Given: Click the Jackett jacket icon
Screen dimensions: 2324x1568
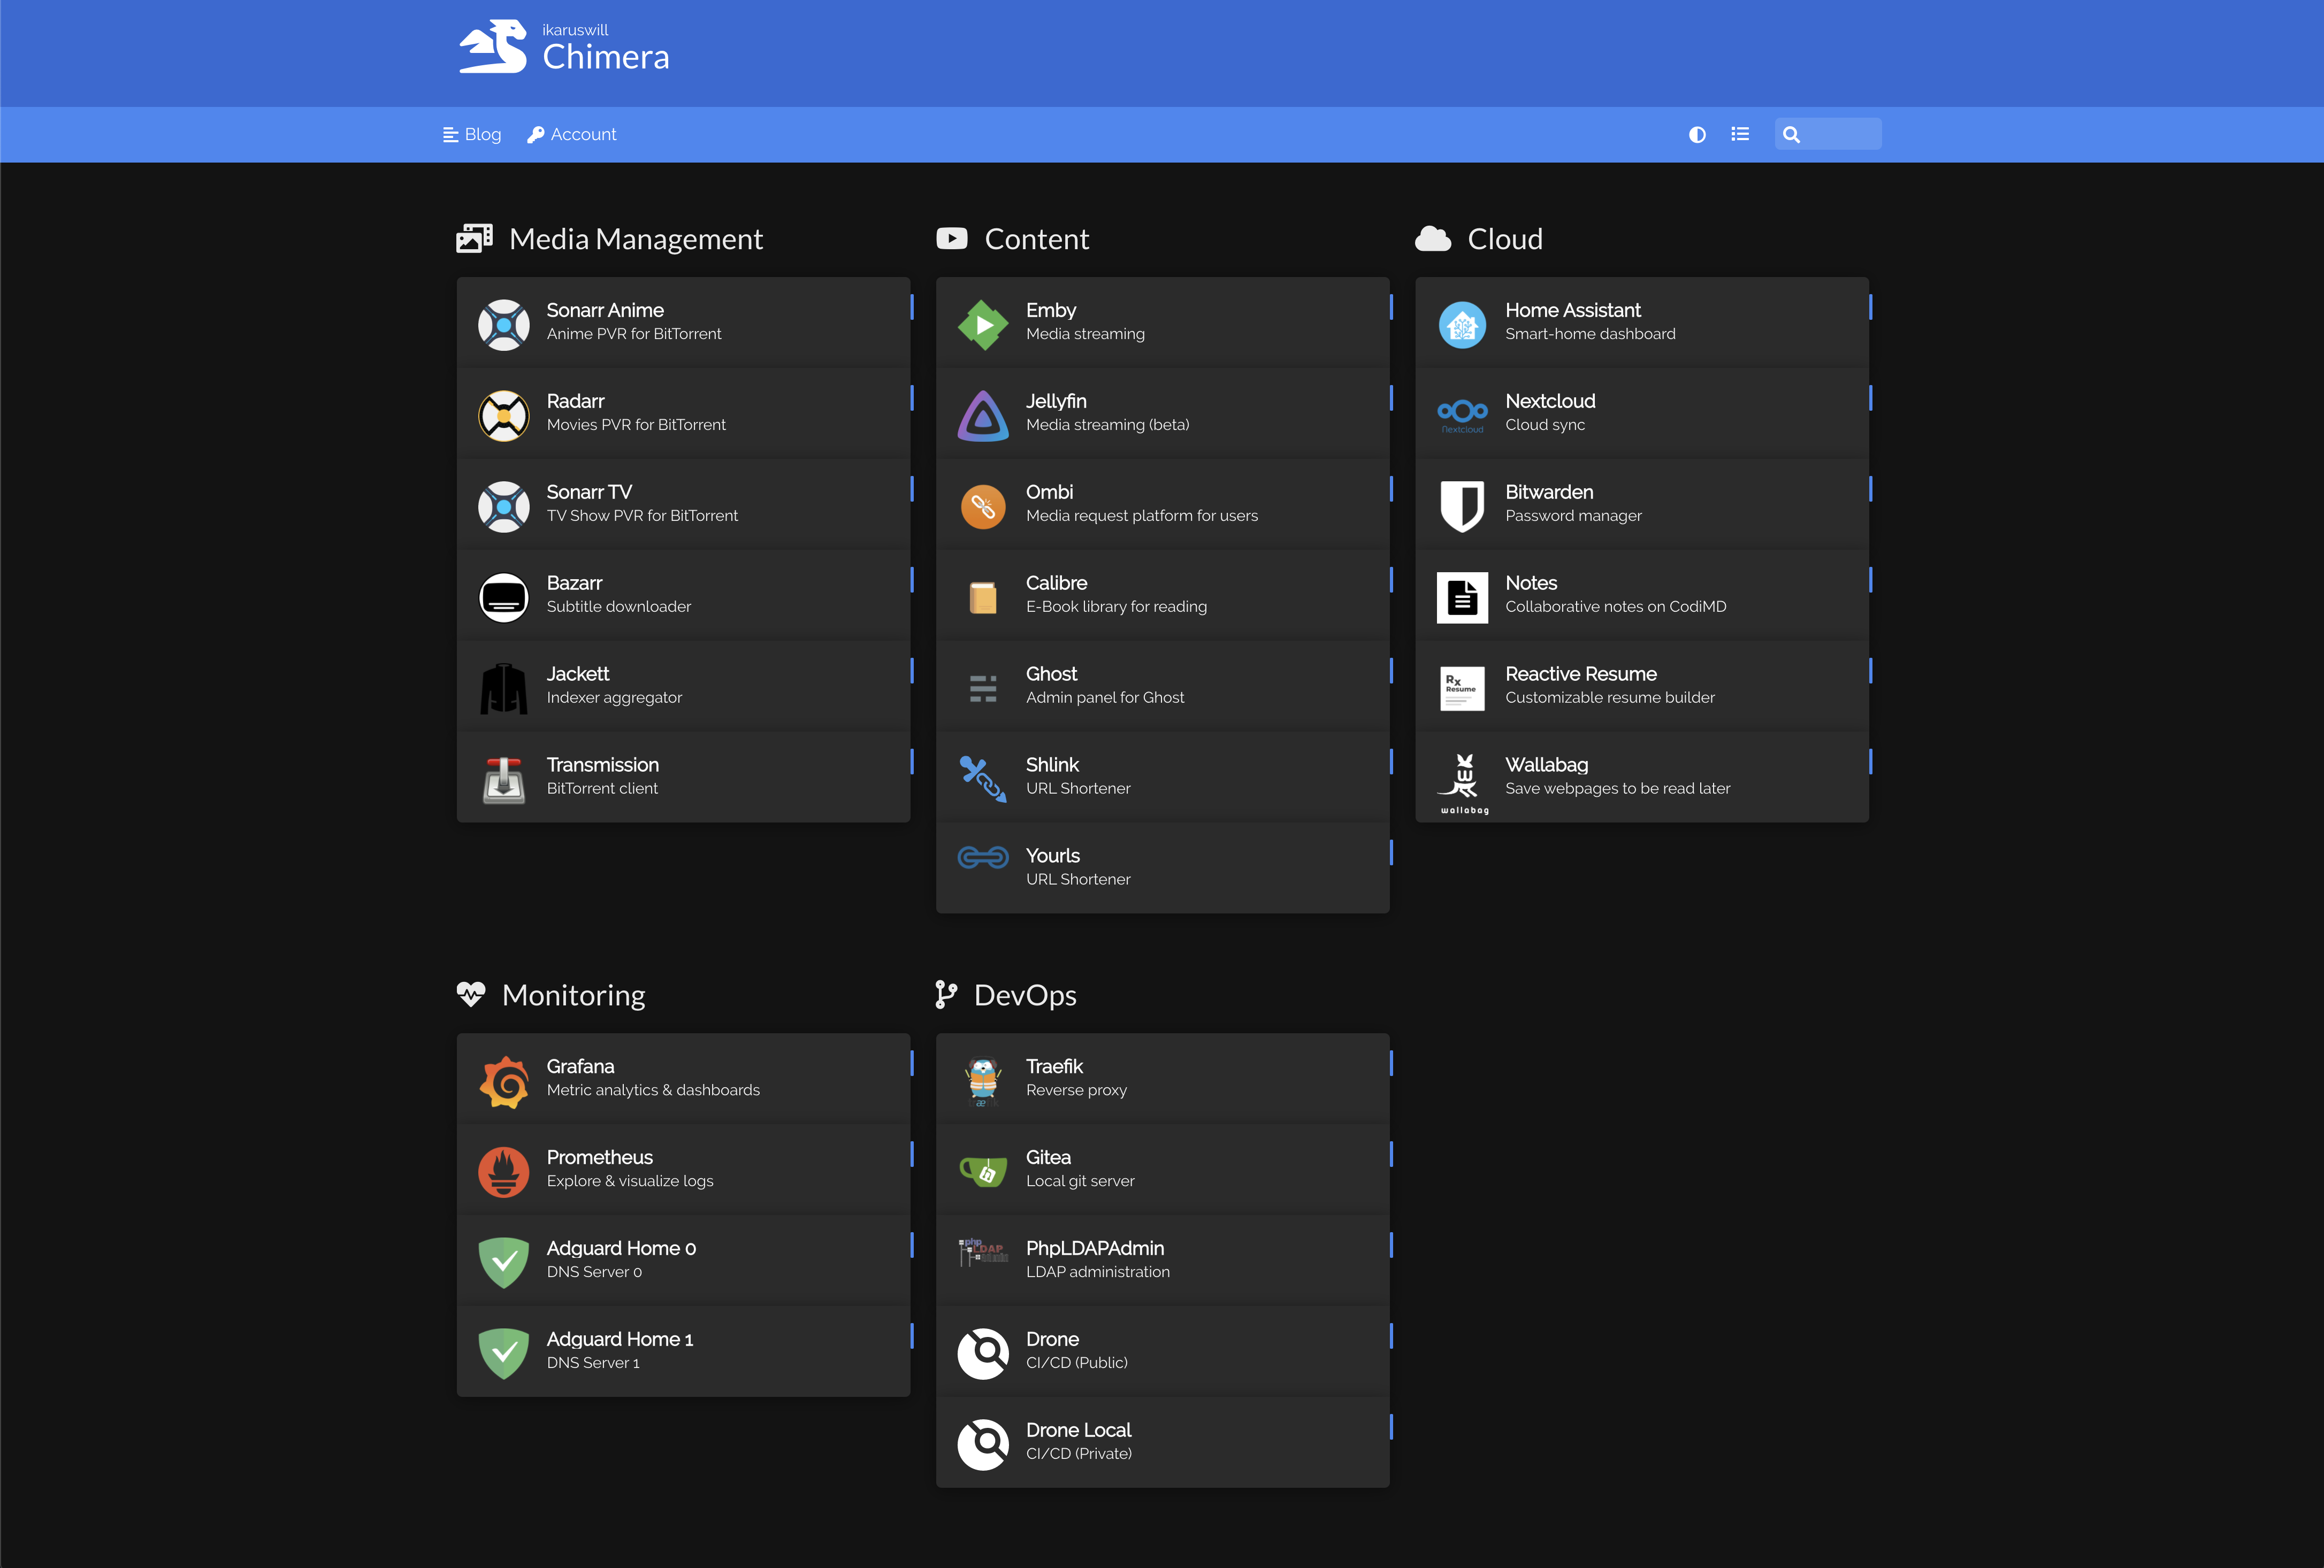Looking at the screenshot, I should (504, 688).
